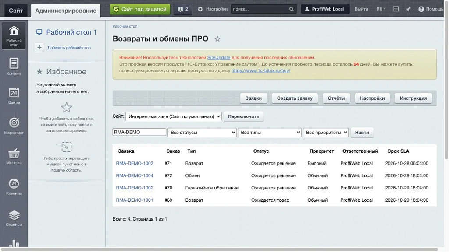
Task: Click the pin icon in top bar
Action: (x=408, y=9)
